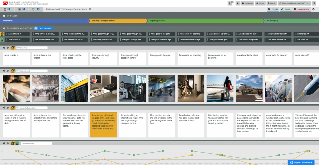319x165 pixels.
Task: Open the airplane with boarding stairs image
Action: click(x=249, y=88)
